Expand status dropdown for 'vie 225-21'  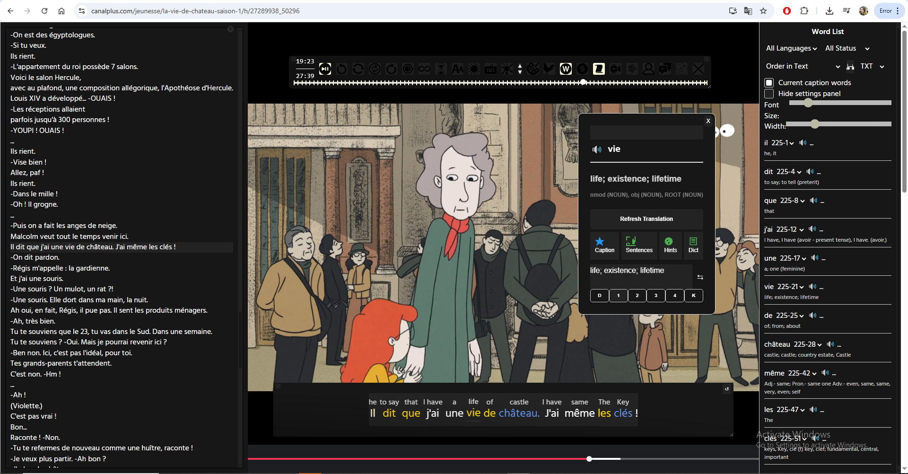(x=802, y=287)
